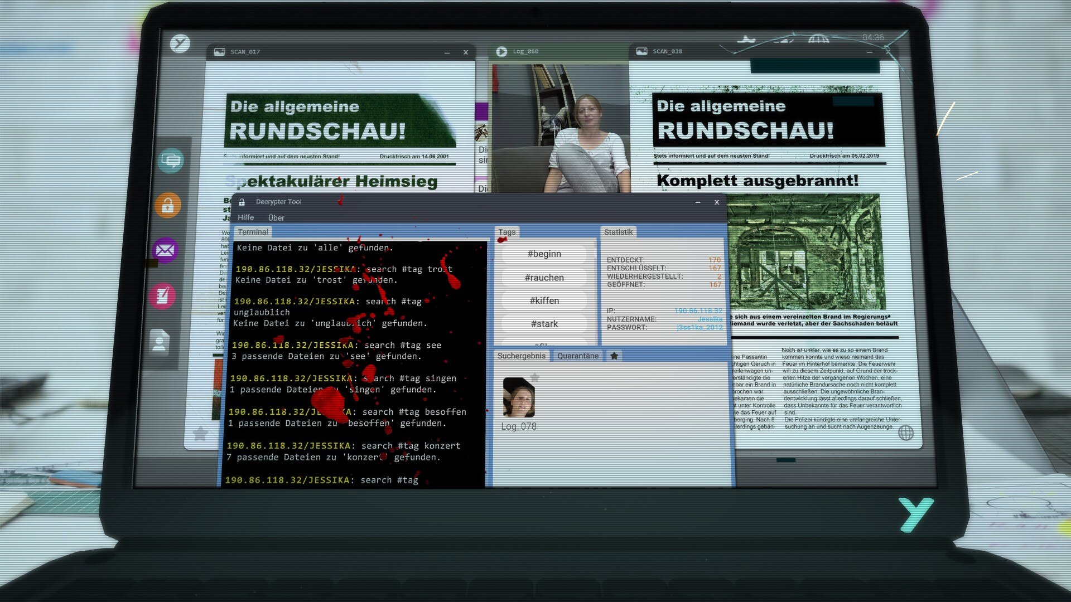
Task: Select the #kiffen tag
Action: (x=544, y=300)
